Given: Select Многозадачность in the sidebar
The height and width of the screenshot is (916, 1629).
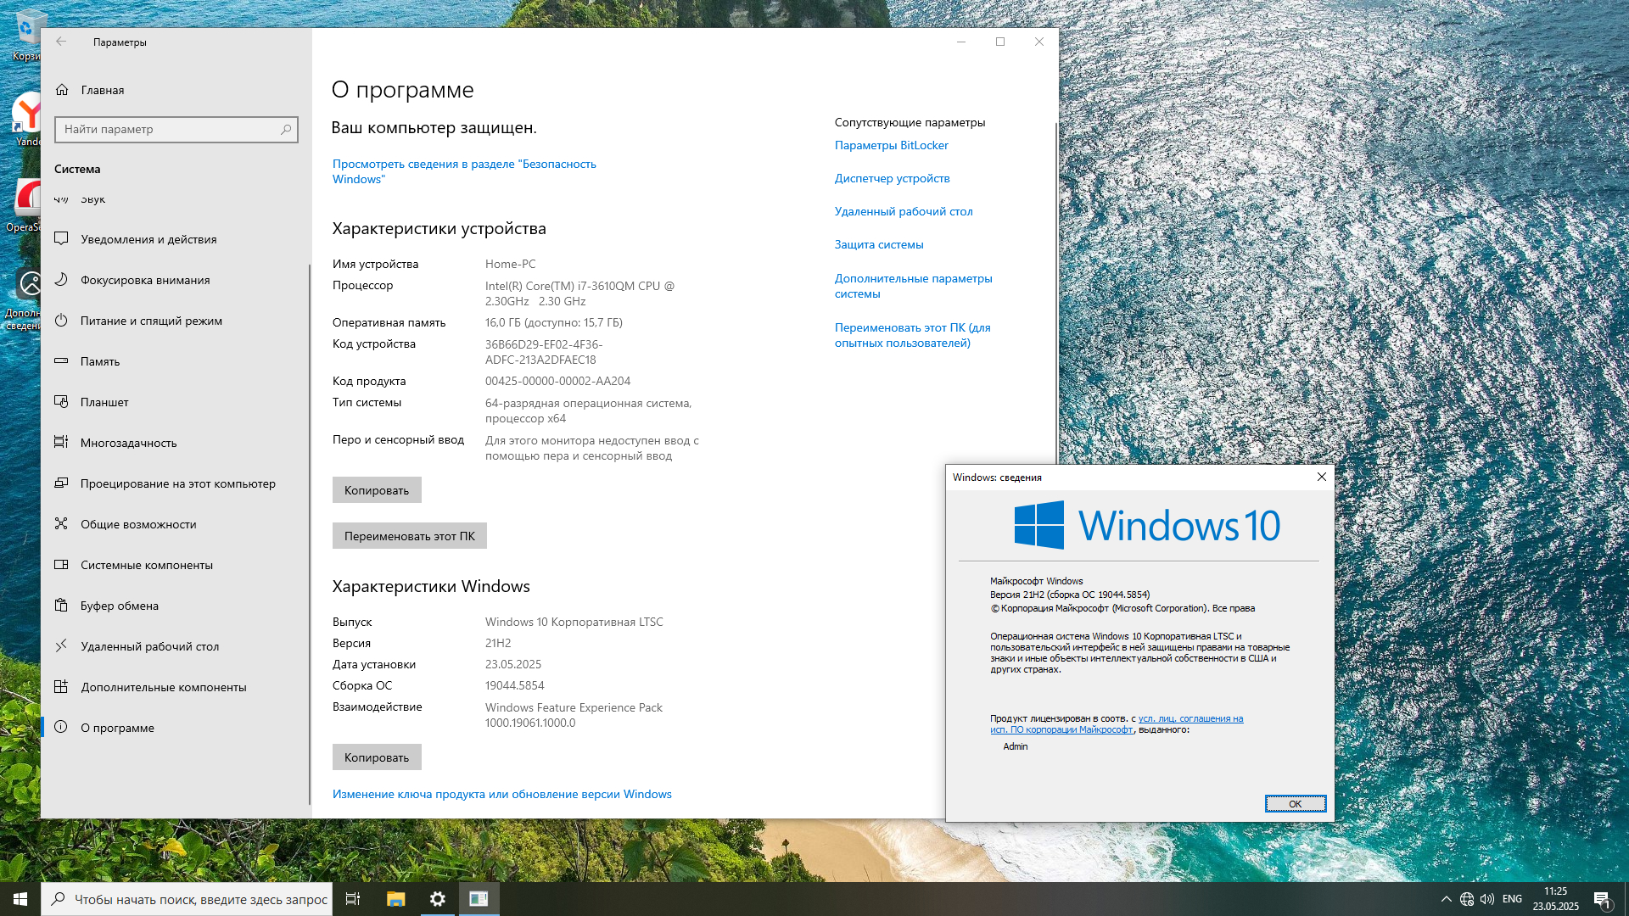Looking at the screenshot, I should point(128,443).
